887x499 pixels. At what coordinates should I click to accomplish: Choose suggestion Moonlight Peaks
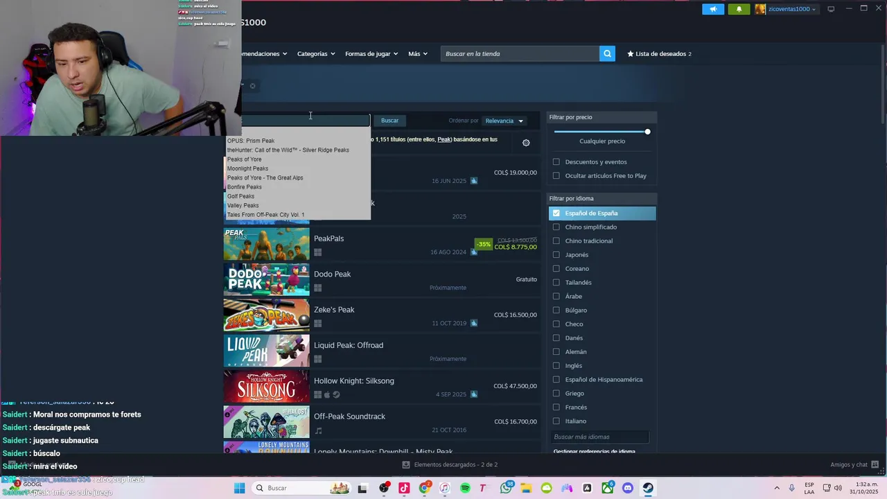pyautogui.click(x=247, y=168)
